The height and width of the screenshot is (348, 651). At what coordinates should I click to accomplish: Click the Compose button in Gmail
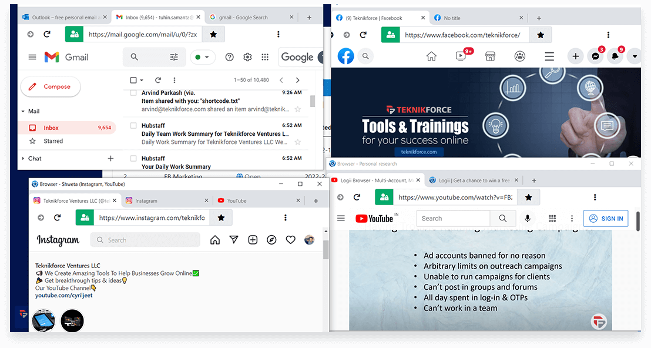point(51,86)
